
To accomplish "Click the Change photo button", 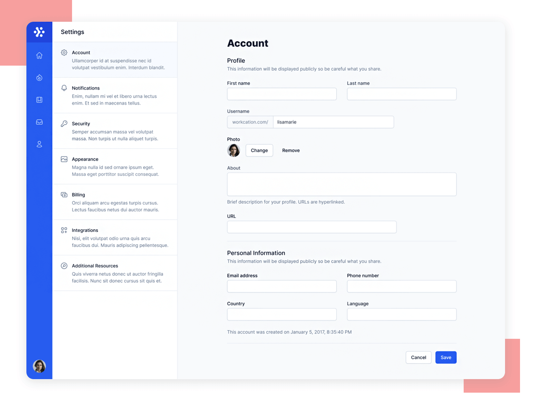I will coord(259,151).
